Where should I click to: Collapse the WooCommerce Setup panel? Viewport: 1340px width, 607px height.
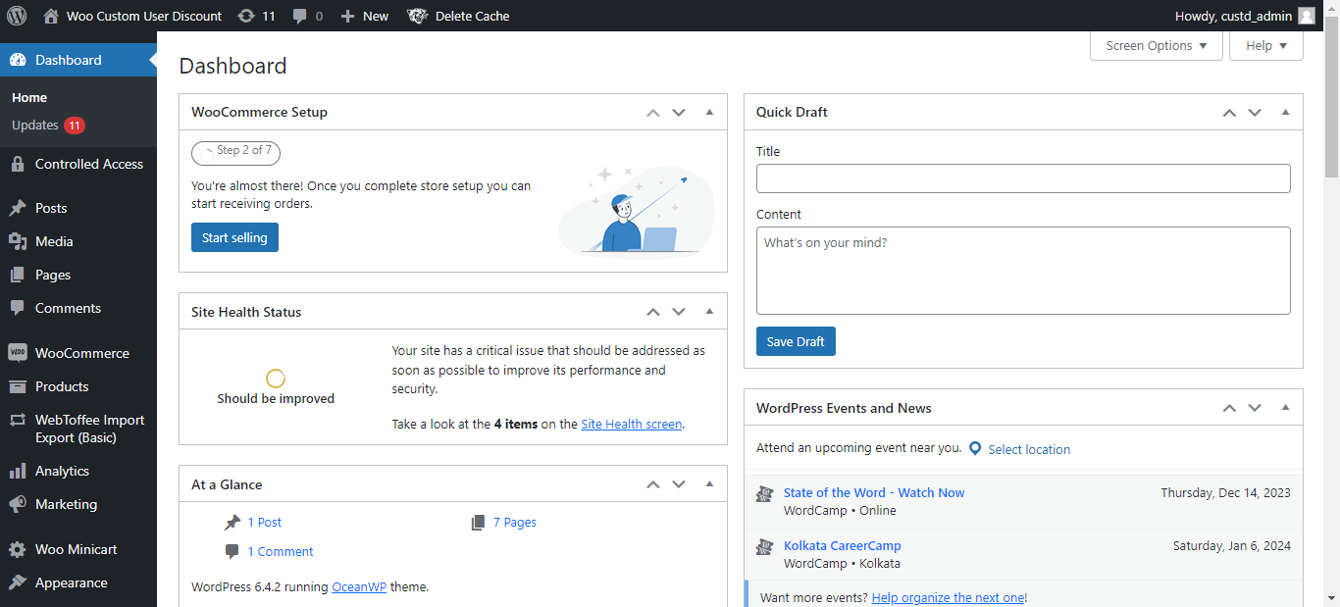point(709,112)
